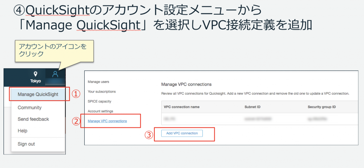The width and height of the screenshot is (364, 168).
Task: Open Community from the account menu
Action: coord(30,107)
